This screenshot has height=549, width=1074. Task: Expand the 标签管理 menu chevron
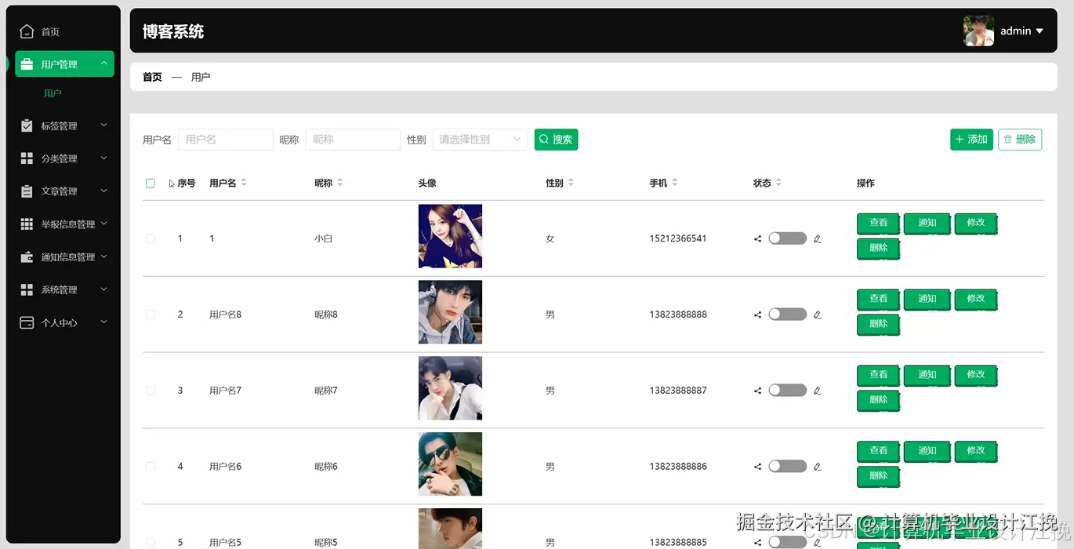[103, 125]
